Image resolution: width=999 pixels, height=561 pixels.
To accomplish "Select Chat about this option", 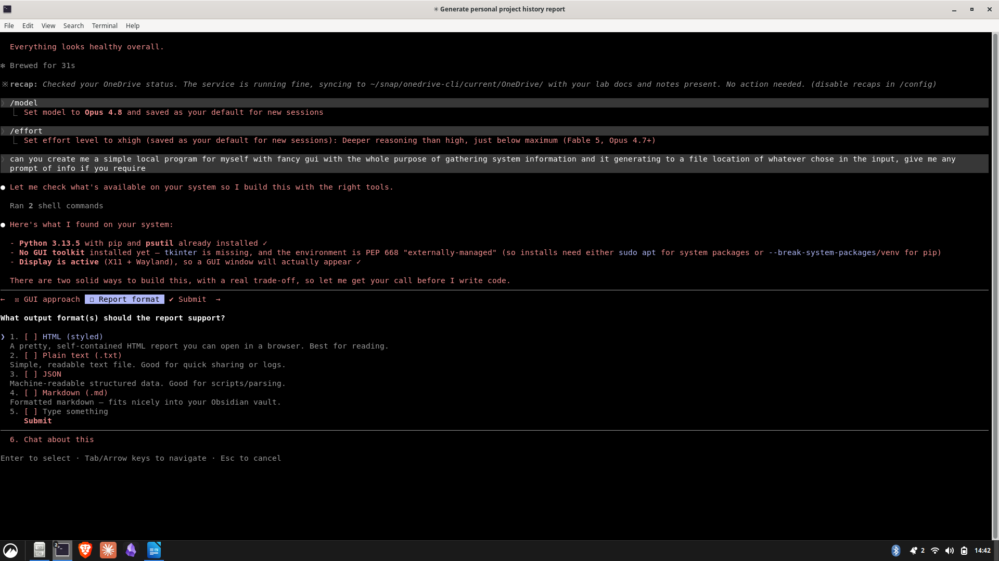I will click(x=52, y=439).
